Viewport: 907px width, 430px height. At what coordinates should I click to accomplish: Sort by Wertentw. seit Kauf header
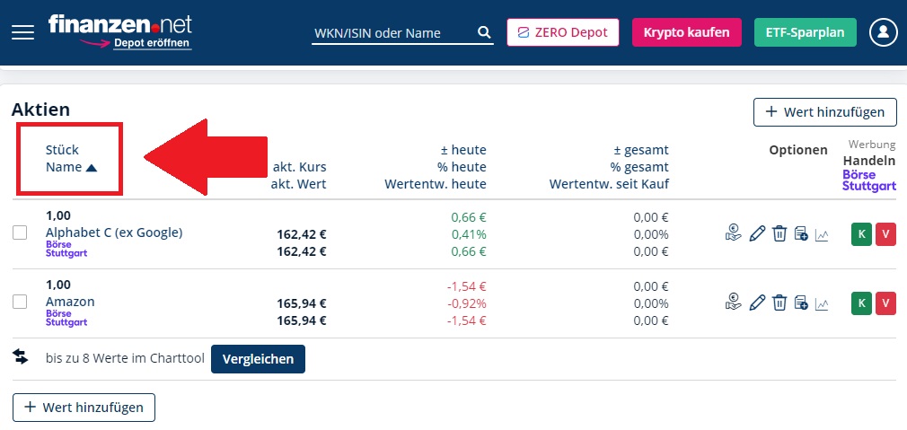point(609,184)
